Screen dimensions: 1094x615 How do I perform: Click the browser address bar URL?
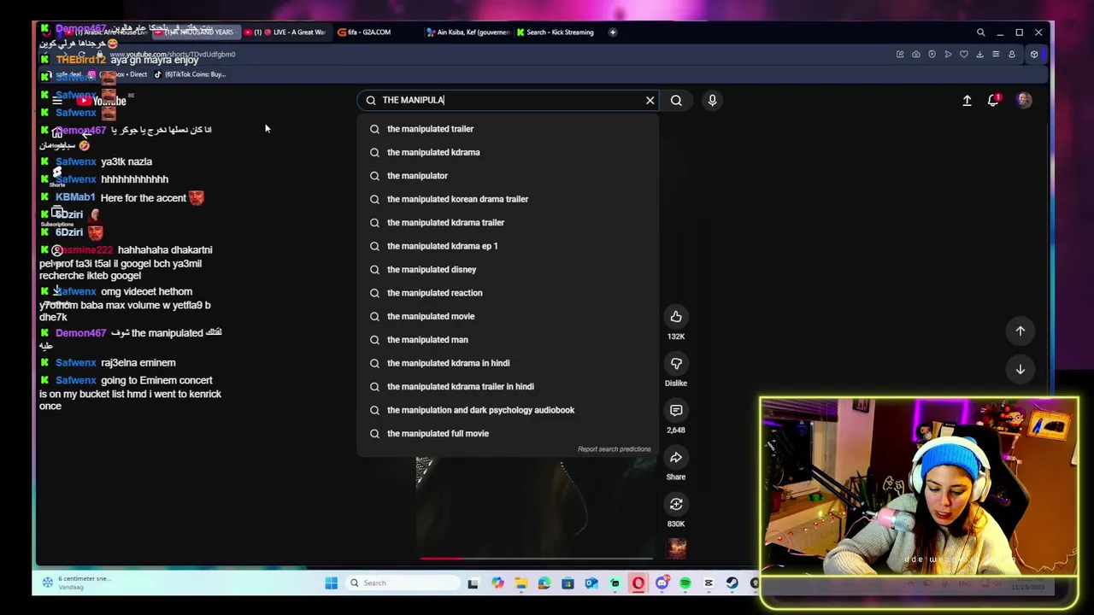pos(173,55)
